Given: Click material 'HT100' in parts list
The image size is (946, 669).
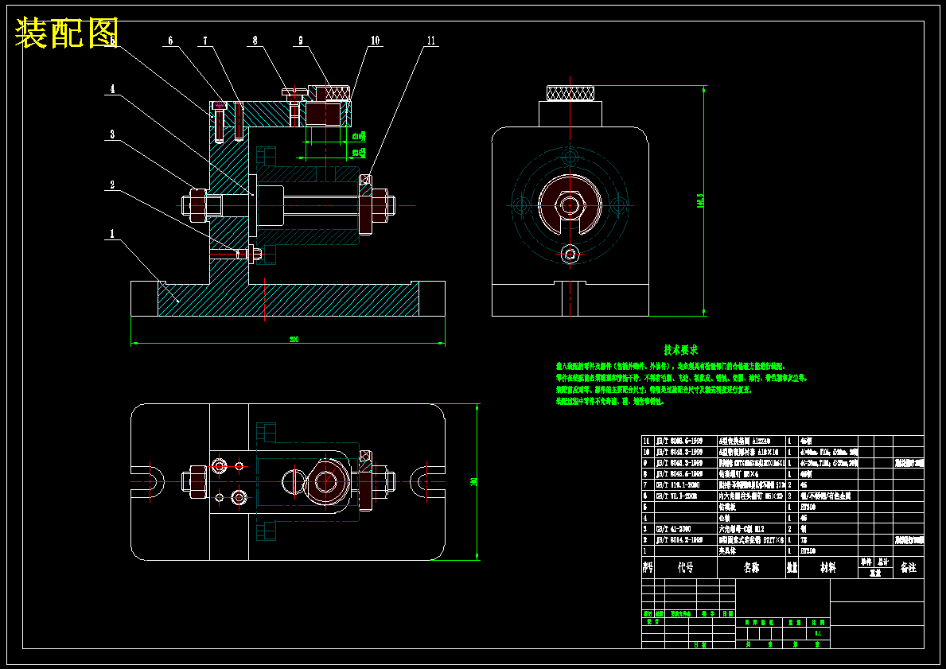Looking at the screenshot, I should coord(808,508).
